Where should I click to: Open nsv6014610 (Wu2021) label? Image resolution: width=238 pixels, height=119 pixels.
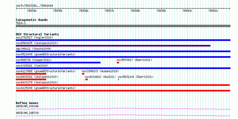pyautogui.click(x=101, y=77)
